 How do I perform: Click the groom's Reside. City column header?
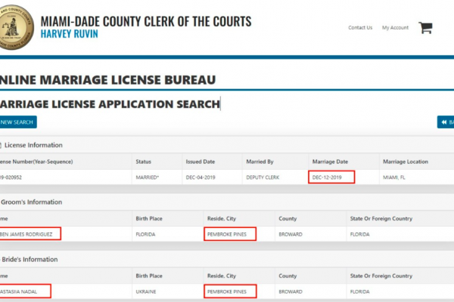pos(222,218)
